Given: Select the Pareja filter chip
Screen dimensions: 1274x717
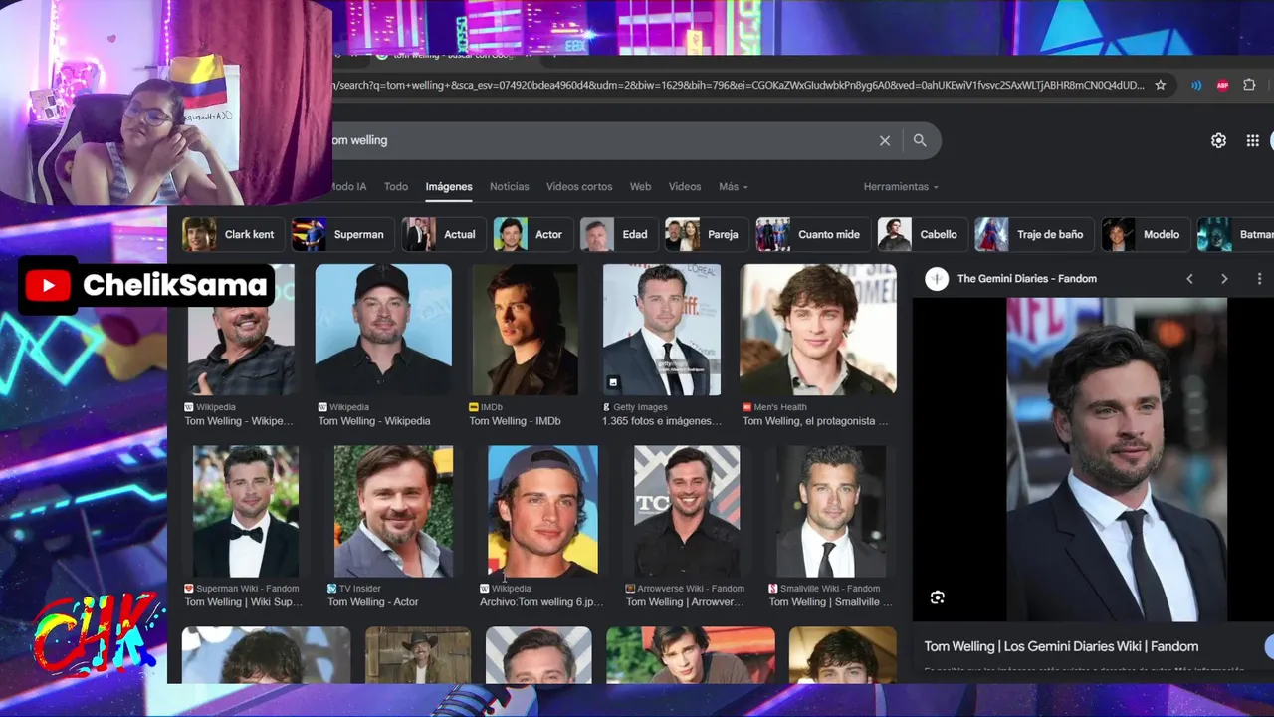Looking at the screenshot, I should (x=707, y=235).
